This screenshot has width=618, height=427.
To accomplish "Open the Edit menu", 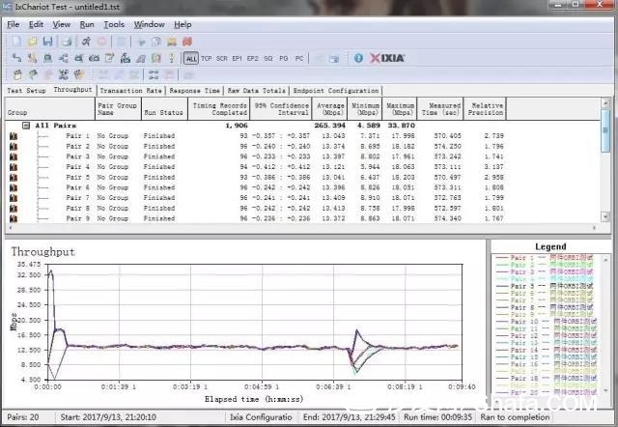I will [36, 24].
